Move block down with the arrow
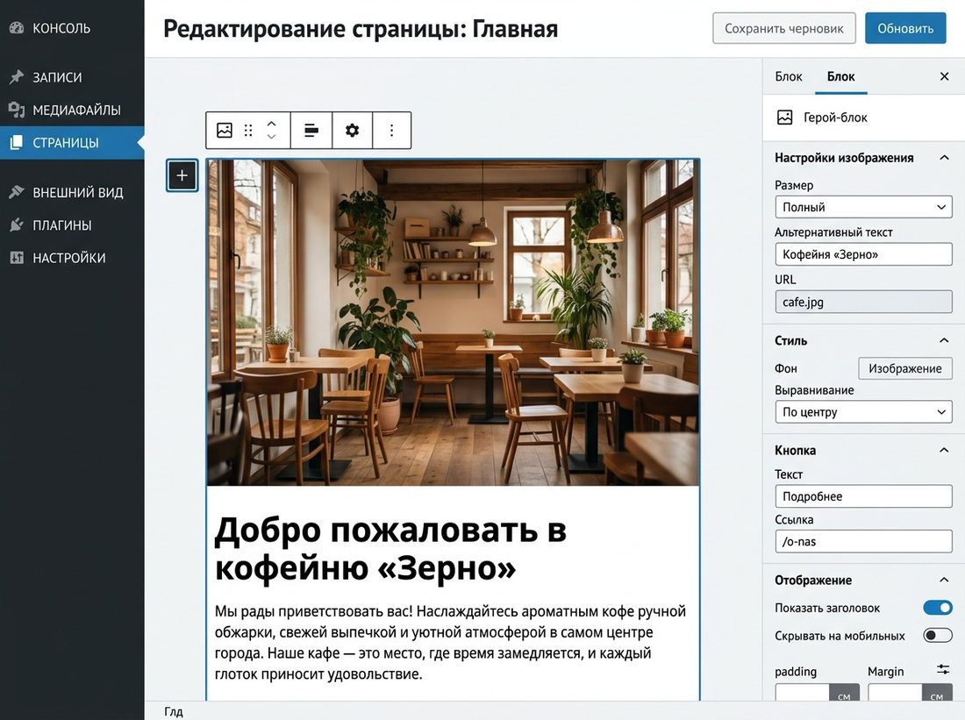This screenshot has height=720, width=965. pos(271,137)
